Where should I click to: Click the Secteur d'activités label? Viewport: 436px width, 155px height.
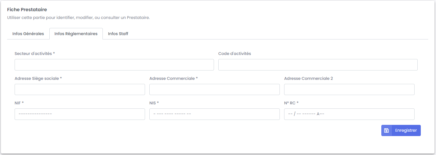pyautogui.click(x=34, y=53)
